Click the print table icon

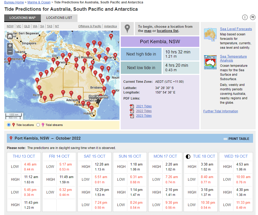pos(225,139)
